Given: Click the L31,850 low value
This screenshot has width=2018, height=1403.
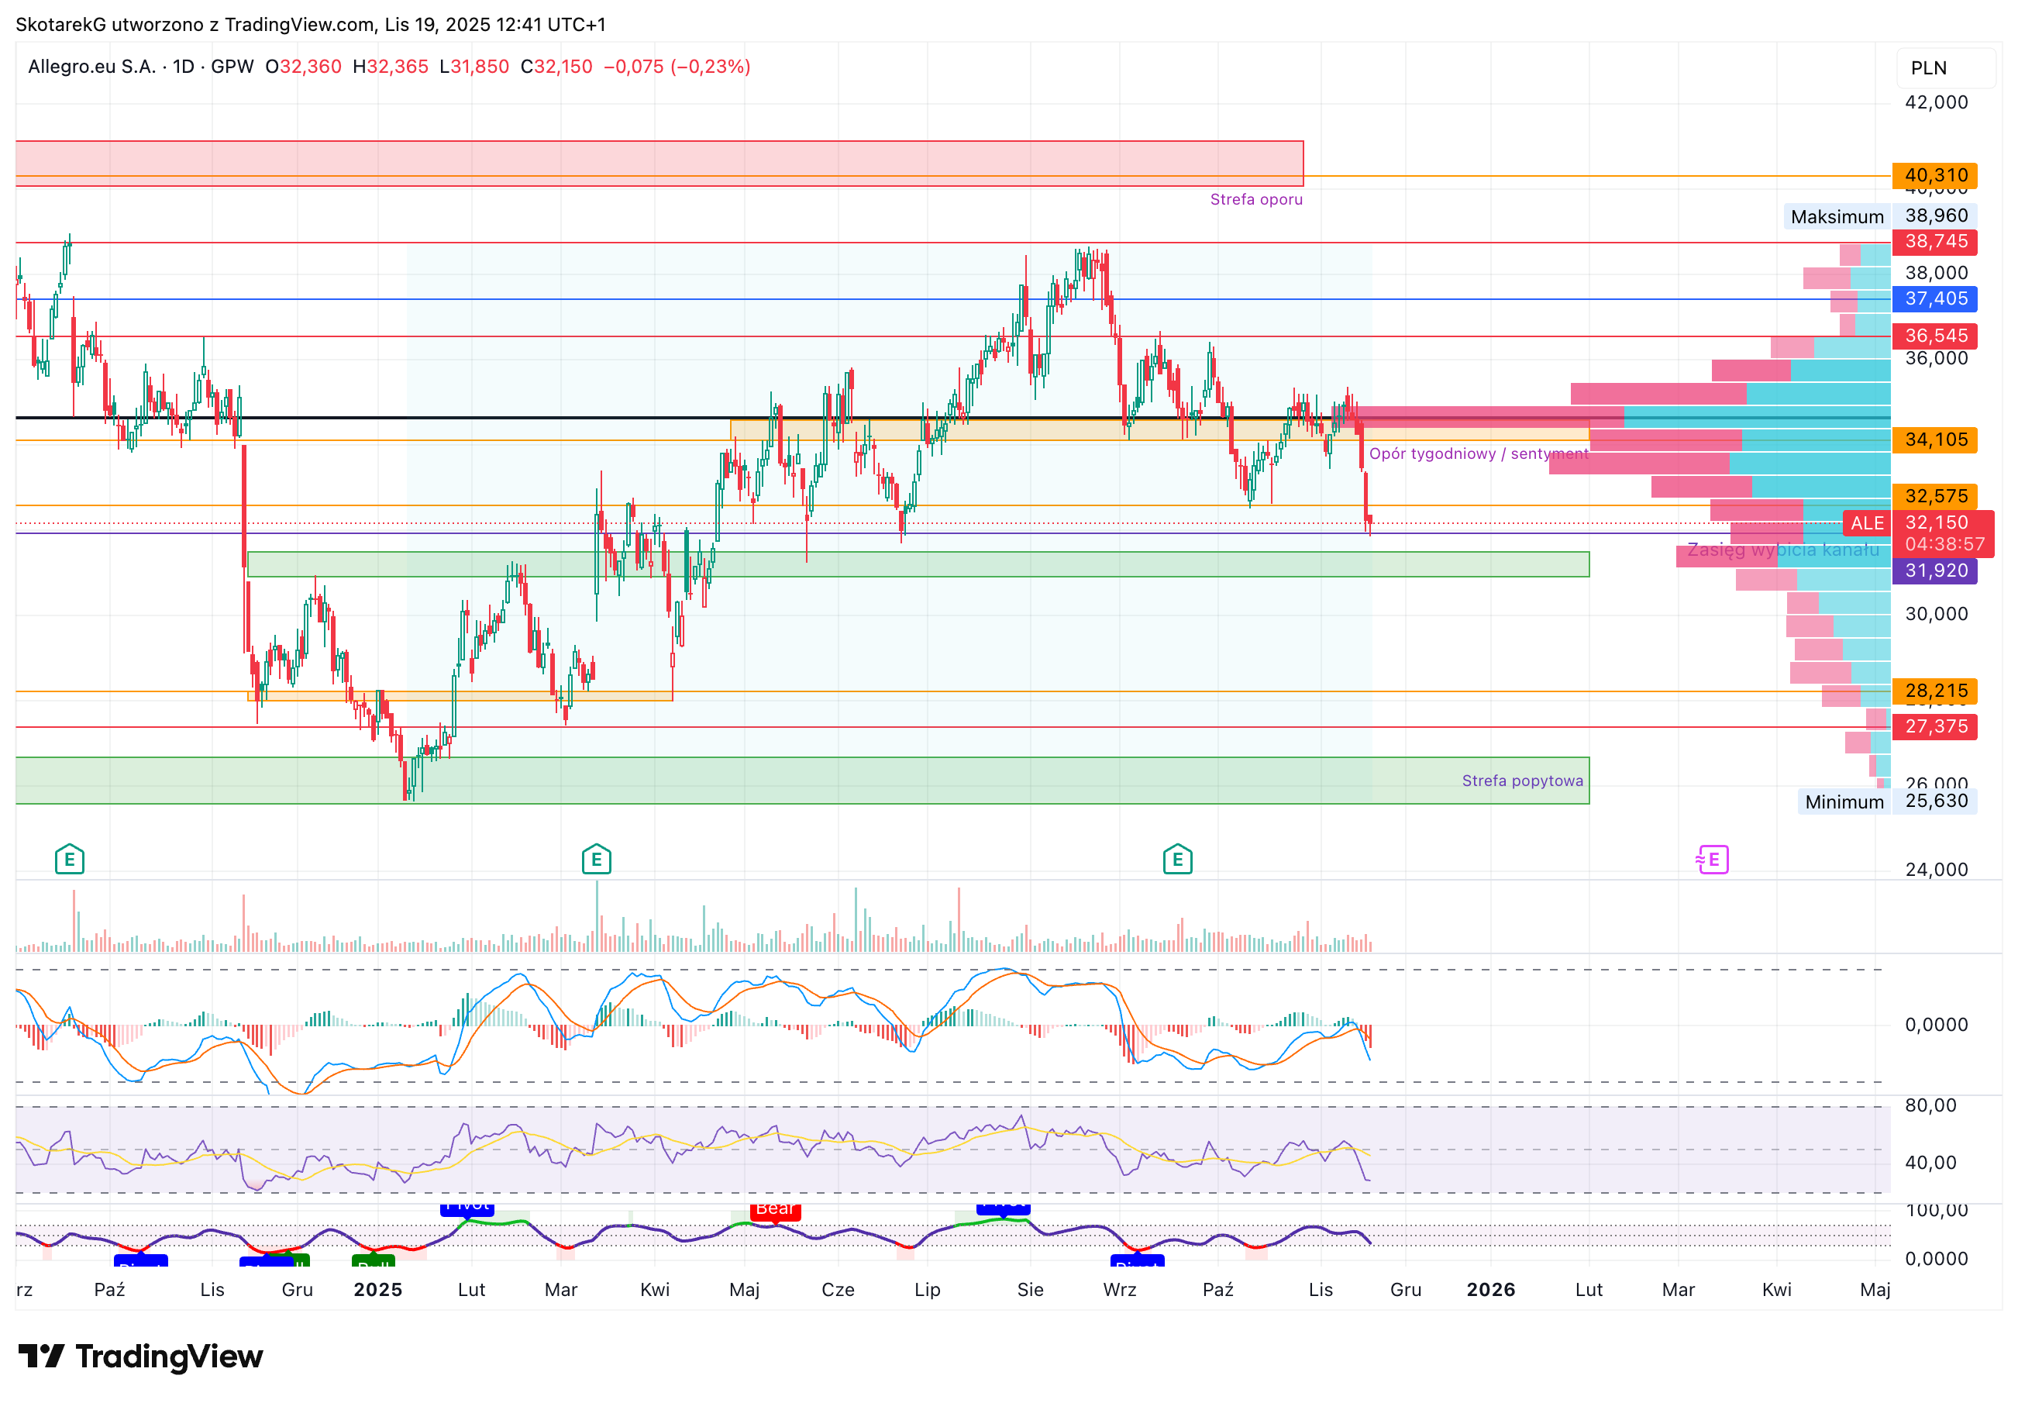Looking at the screenshot, I should point(474,67).
